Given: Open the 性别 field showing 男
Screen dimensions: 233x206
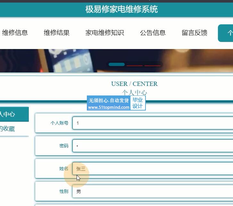Looking at the screenshot, I should 153,192.
